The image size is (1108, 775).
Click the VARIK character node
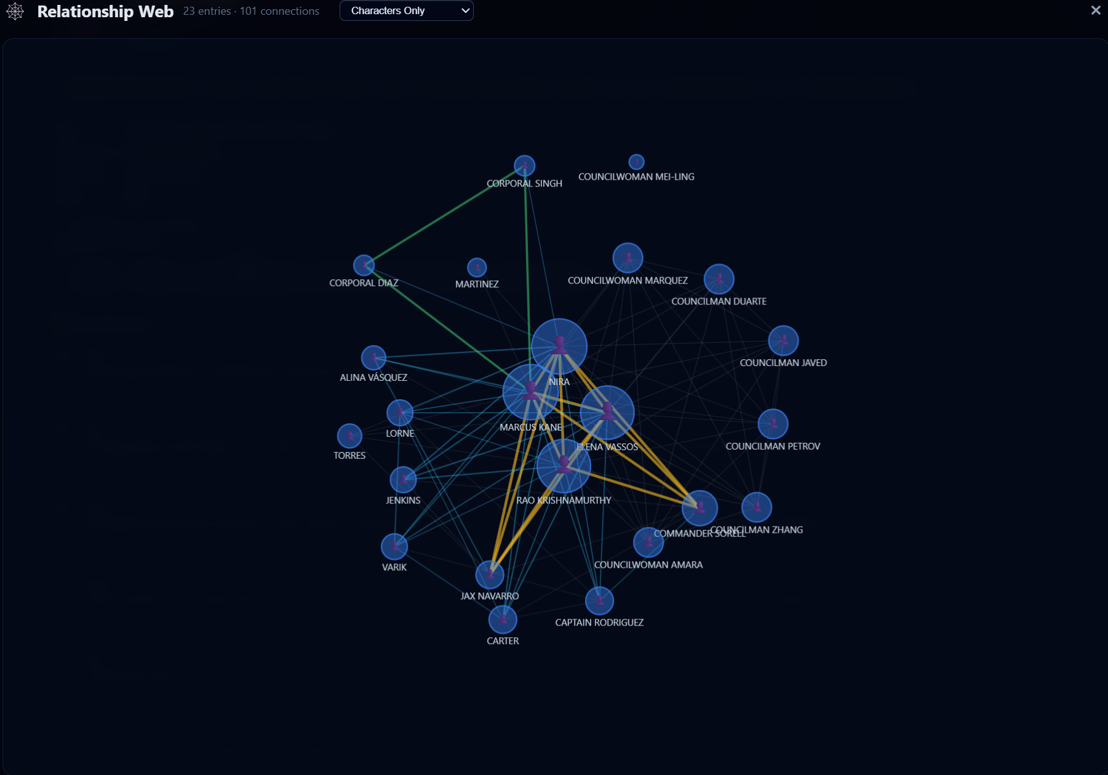[396, 545]
